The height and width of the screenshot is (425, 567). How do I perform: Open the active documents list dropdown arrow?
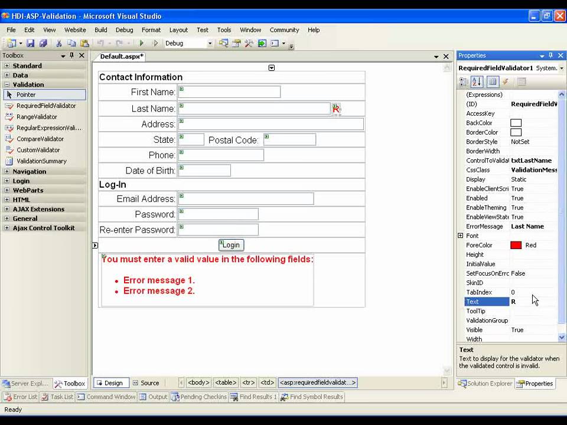click(436, 57)
